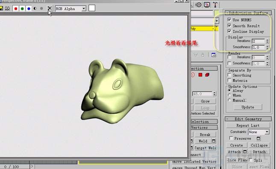Collapse the Edit Geometry rollout
Screen dimensions: 276x169
pyautogui.click(x=248, y=119)
